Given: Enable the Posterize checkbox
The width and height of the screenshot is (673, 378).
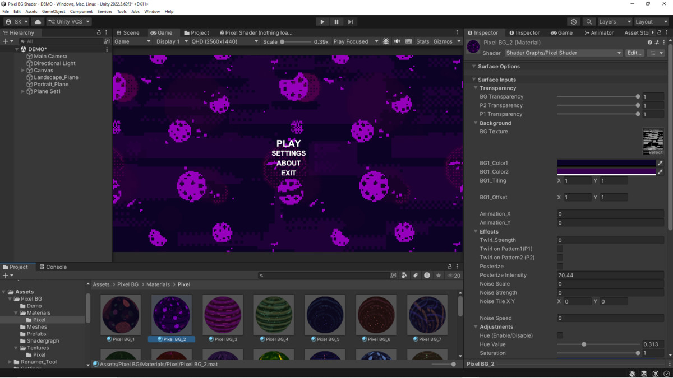Looking at the screenshot, I should point(560,267).
